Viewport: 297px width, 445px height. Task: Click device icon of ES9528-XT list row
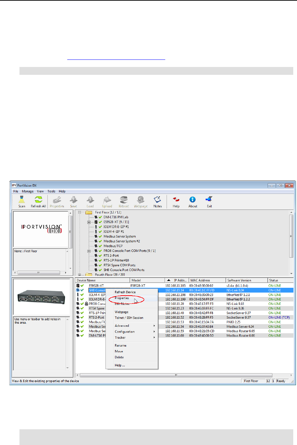click(78, 285)
